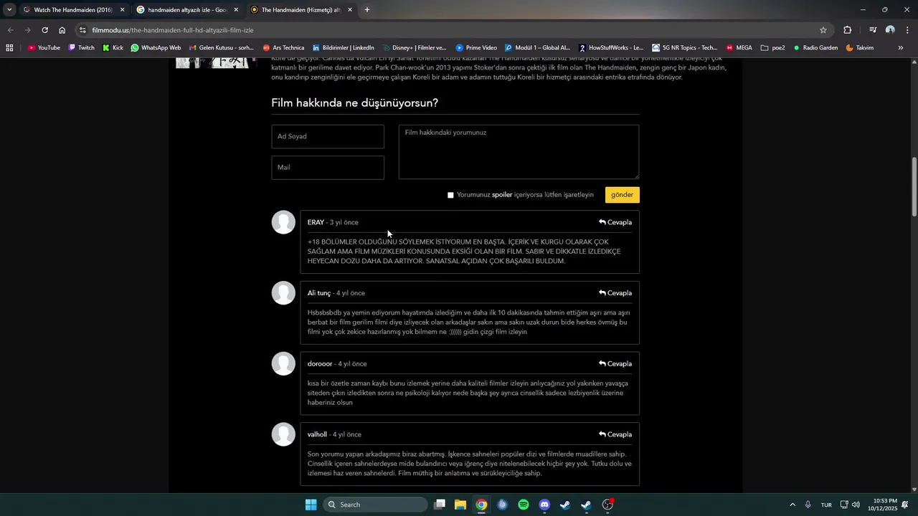Open the Kick bookmark
This screenshot has width=918, height=516.
113,48
